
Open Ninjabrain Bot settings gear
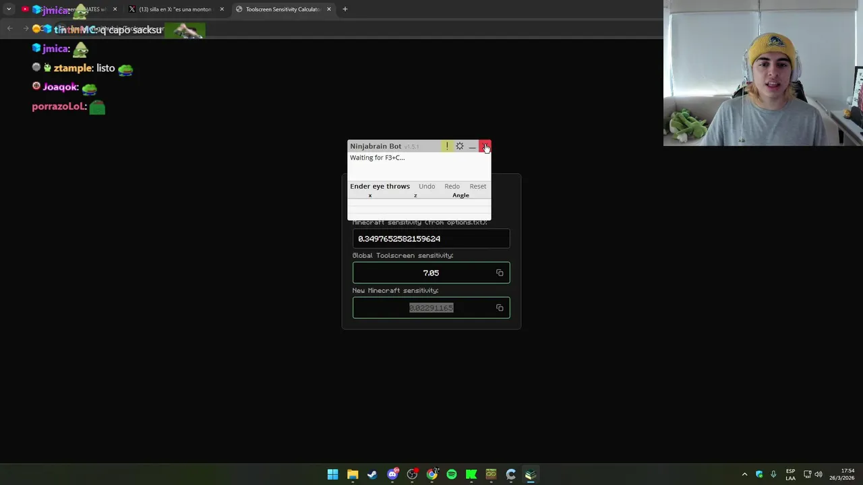460,146
